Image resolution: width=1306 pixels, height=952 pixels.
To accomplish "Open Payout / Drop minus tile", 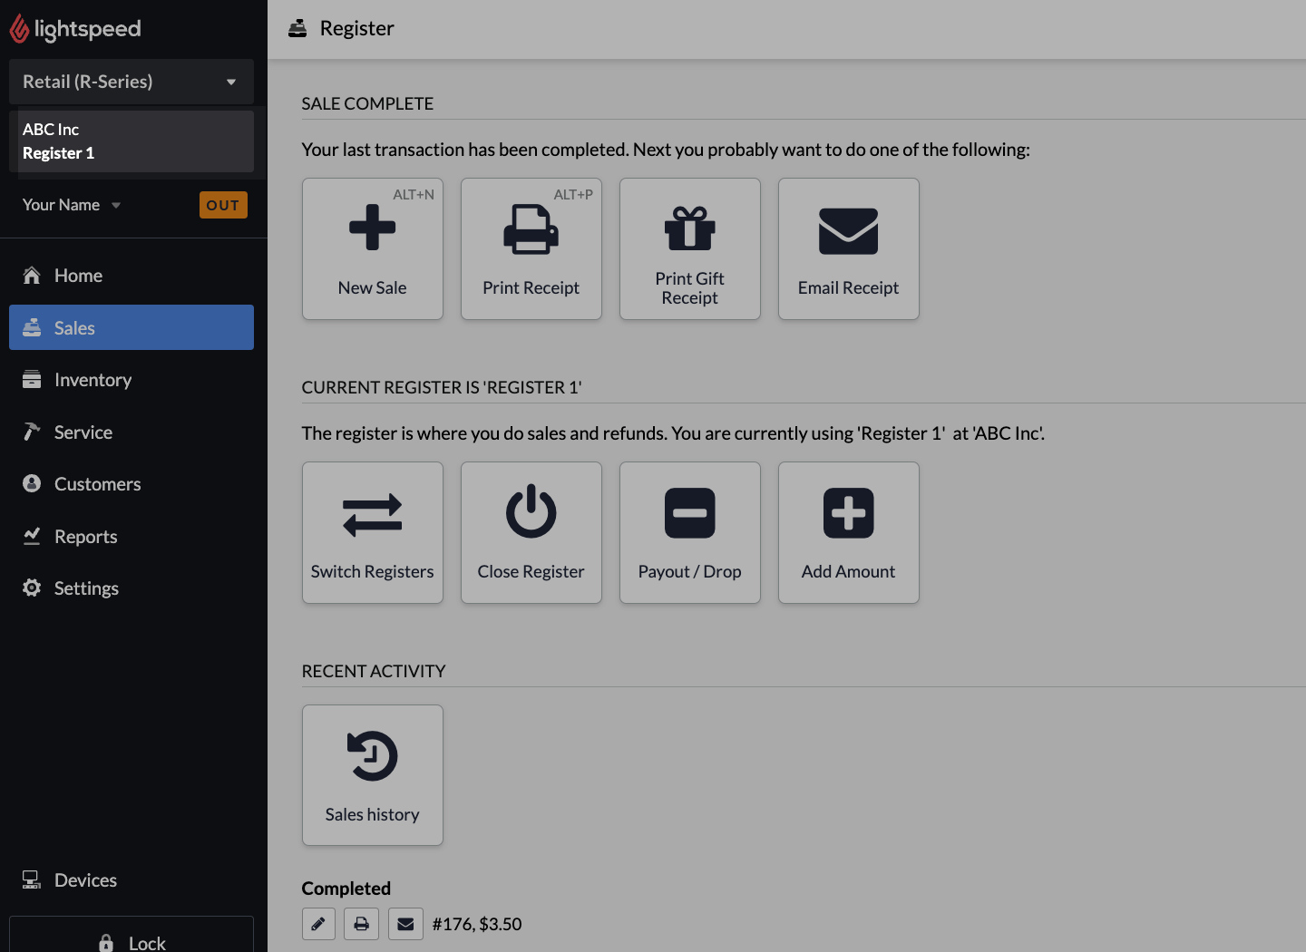I will coord(689,532).
